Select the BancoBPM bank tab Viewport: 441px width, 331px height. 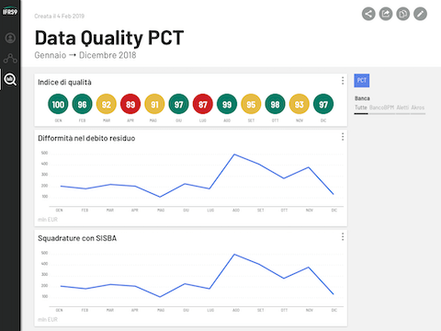coord(381,108)
